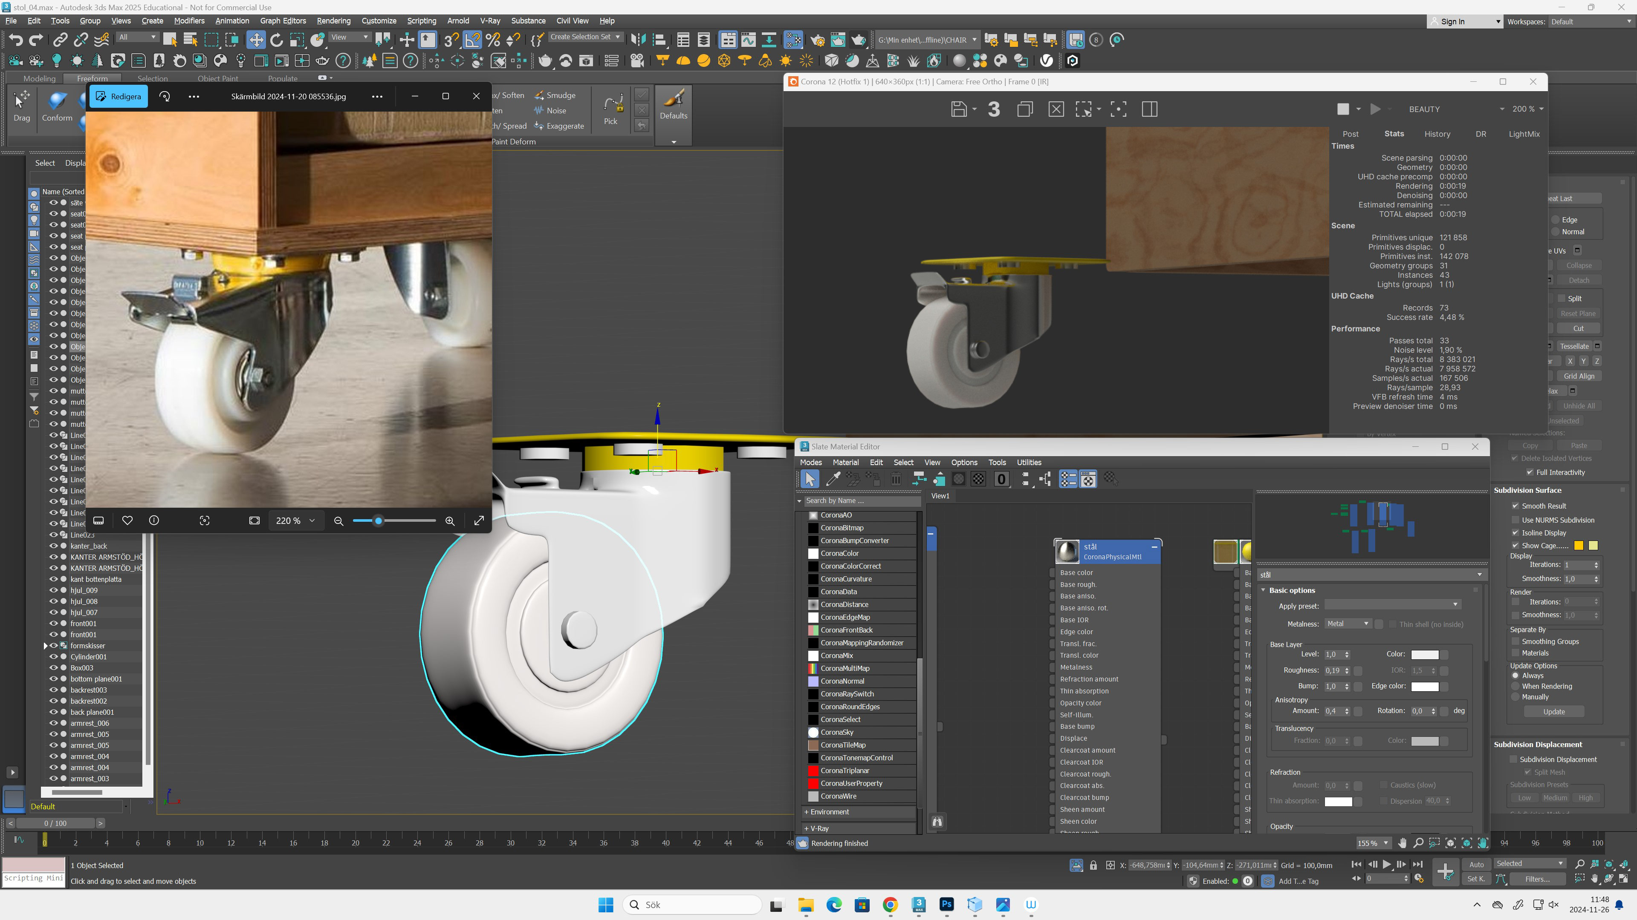Toggle Isoline Display checkbox
This screenshot has height=920, width=1637.
[x=1516, y=533]
